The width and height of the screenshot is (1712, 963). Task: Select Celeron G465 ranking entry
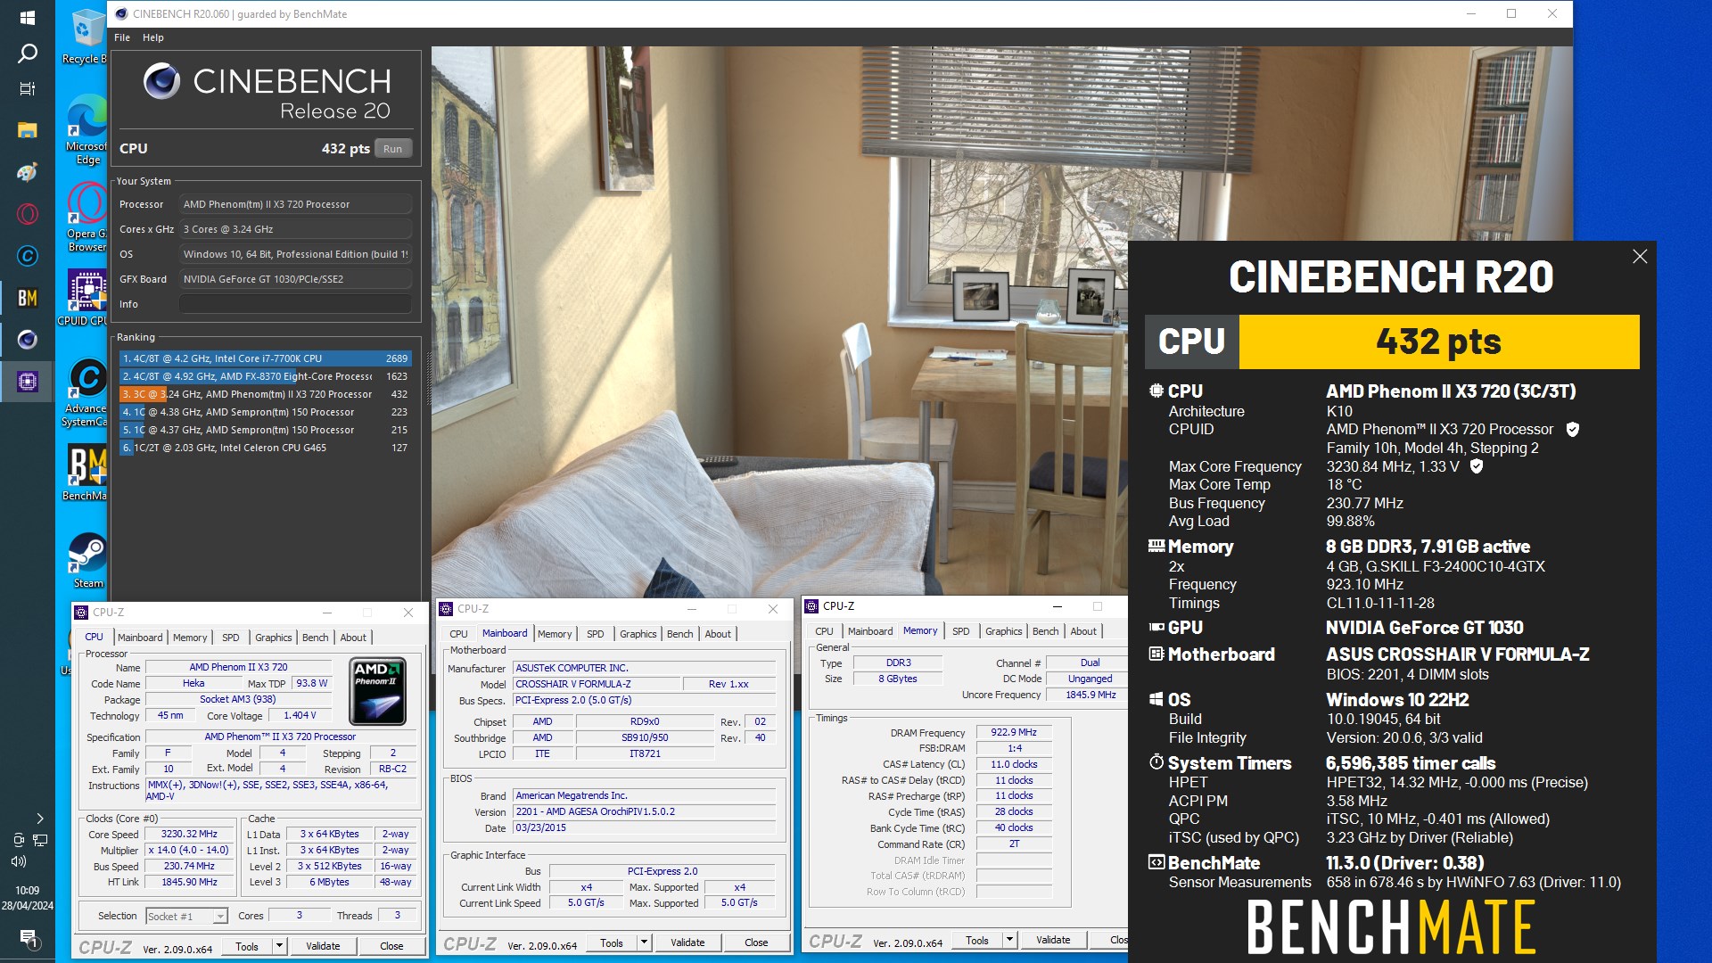[266, 448]
